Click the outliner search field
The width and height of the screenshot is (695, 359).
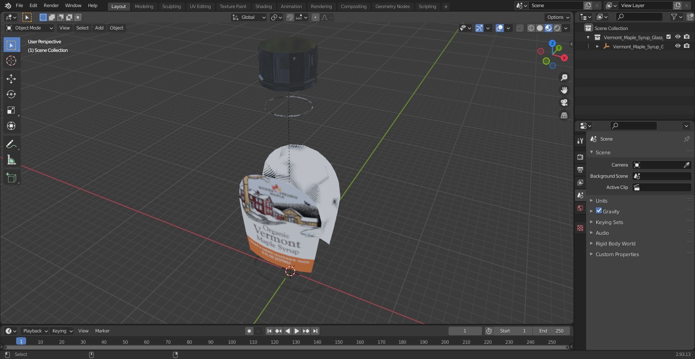639,17
